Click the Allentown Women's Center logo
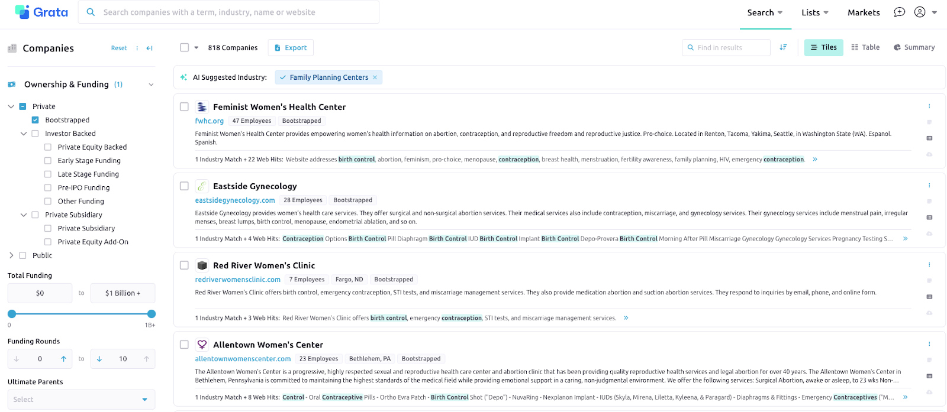 pos(202,345)
